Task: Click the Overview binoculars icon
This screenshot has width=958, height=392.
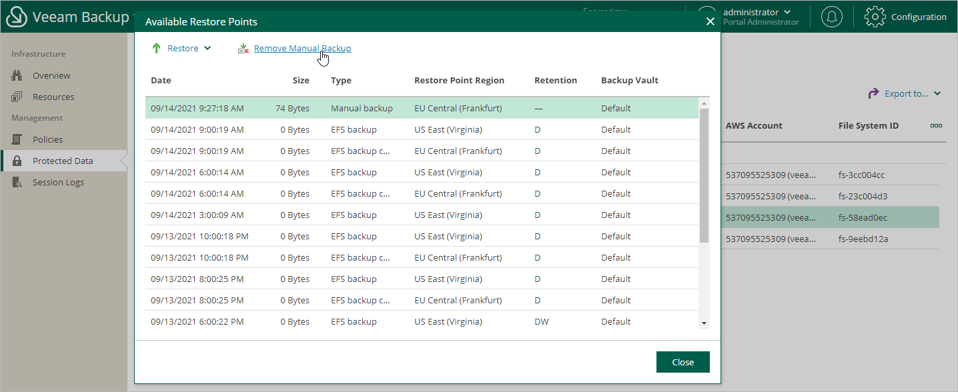Action: point(17,75)
